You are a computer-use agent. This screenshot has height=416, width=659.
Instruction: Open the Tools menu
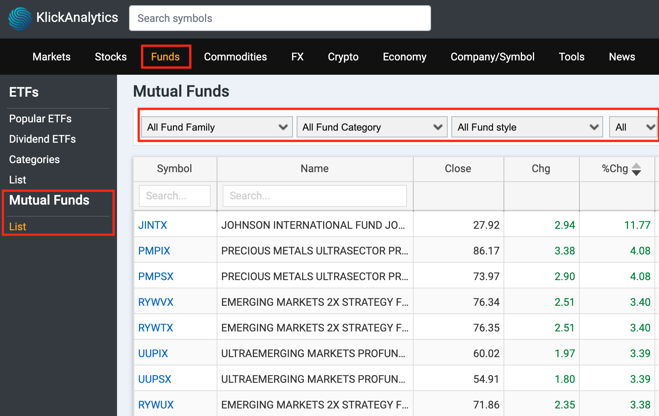tap(571, 57)
